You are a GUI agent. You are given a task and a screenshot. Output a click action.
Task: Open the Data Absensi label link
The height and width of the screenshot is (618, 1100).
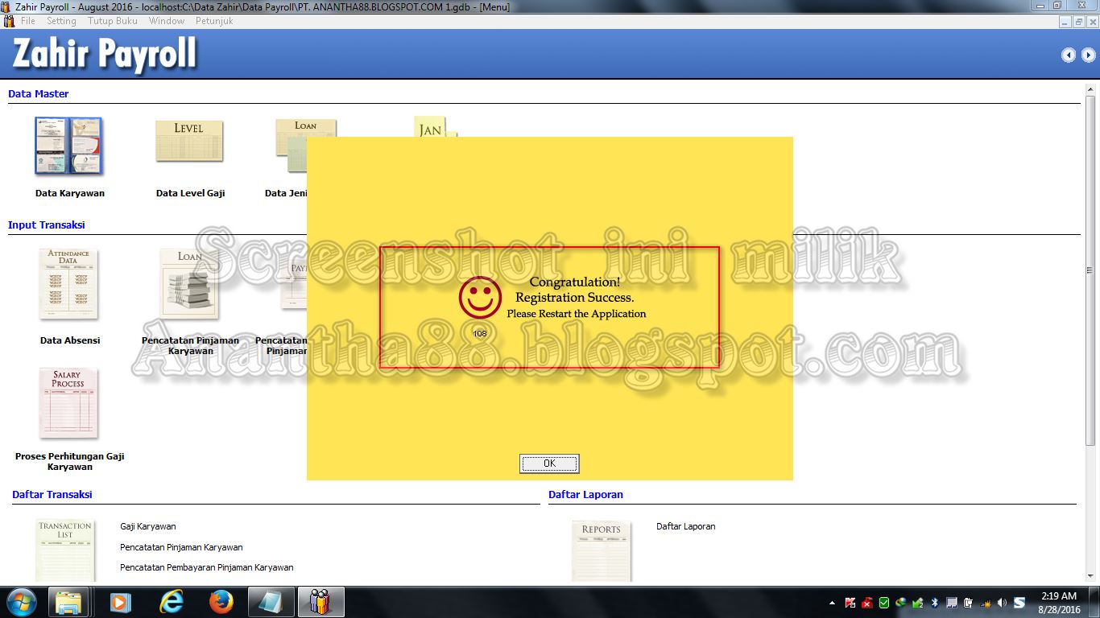(70, 340)
